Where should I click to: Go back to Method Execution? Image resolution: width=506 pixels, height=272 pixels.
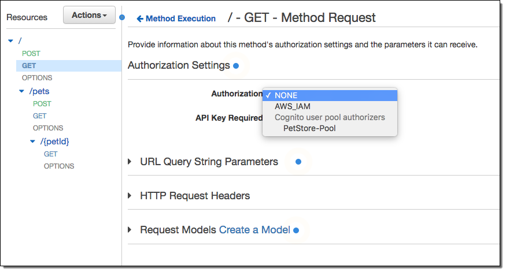180,19
